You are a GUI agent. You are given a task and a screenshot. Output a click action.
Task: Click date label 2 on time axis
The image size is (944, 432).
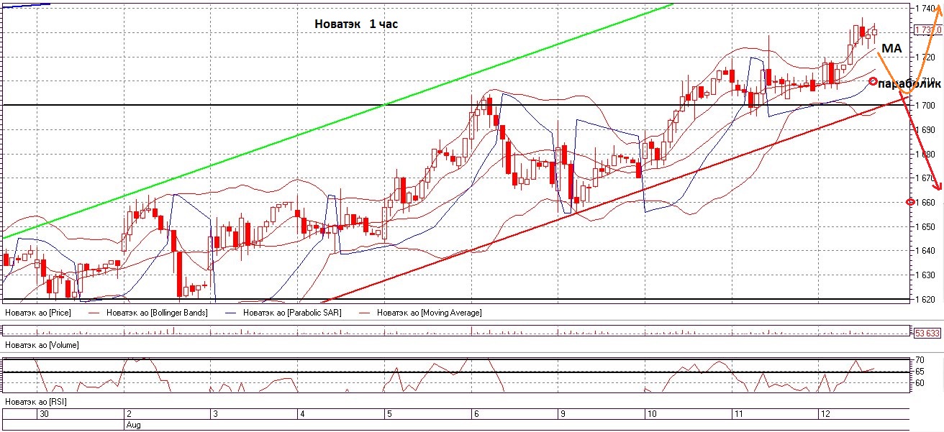click(129, 415)
